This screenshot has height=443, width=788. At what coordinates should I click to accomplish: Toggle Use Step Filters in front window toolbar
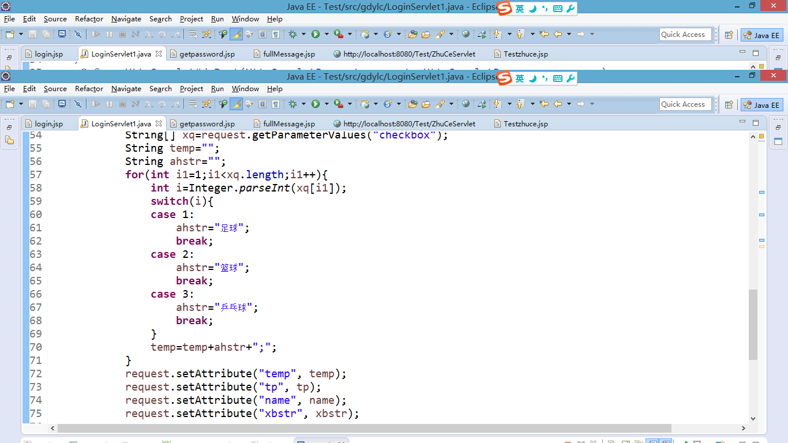[206, 104]
